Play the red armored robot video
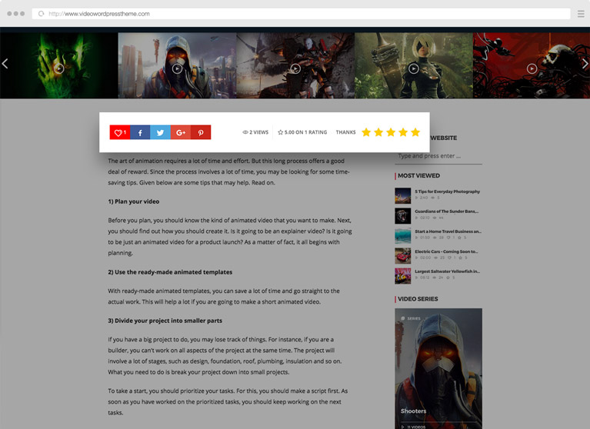 tap(295, 68)
